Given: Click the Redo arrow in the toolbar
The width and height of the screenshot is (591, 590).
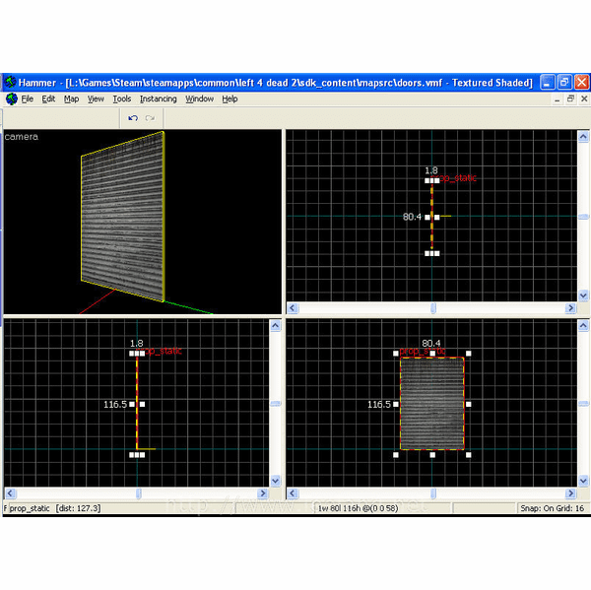Looking at the screenshot, I should pos(150,118).
